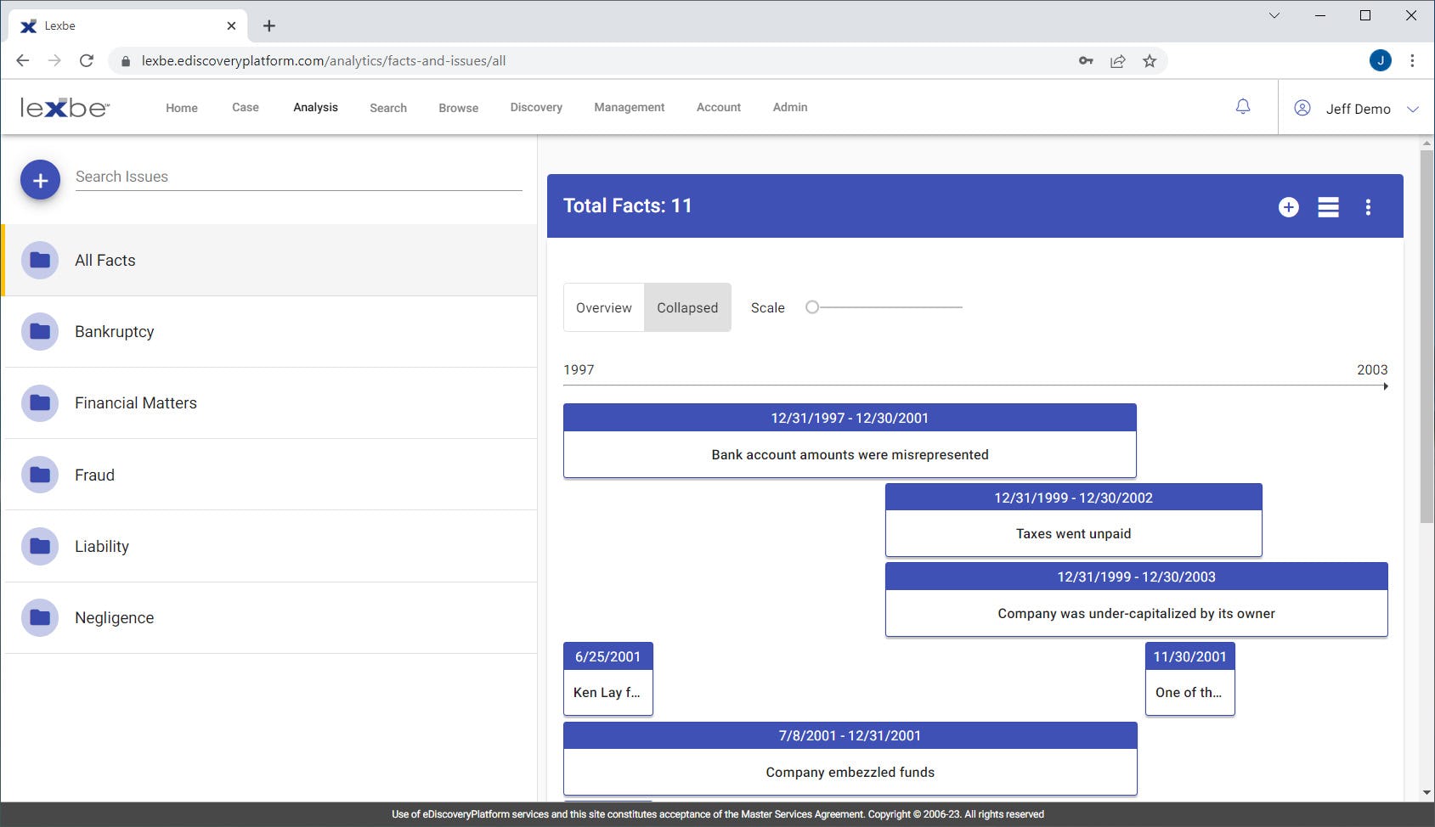The image size is (1435, 827).
Task: Expand the Jeff Demo account dropdown
Action: (1414, 109)
